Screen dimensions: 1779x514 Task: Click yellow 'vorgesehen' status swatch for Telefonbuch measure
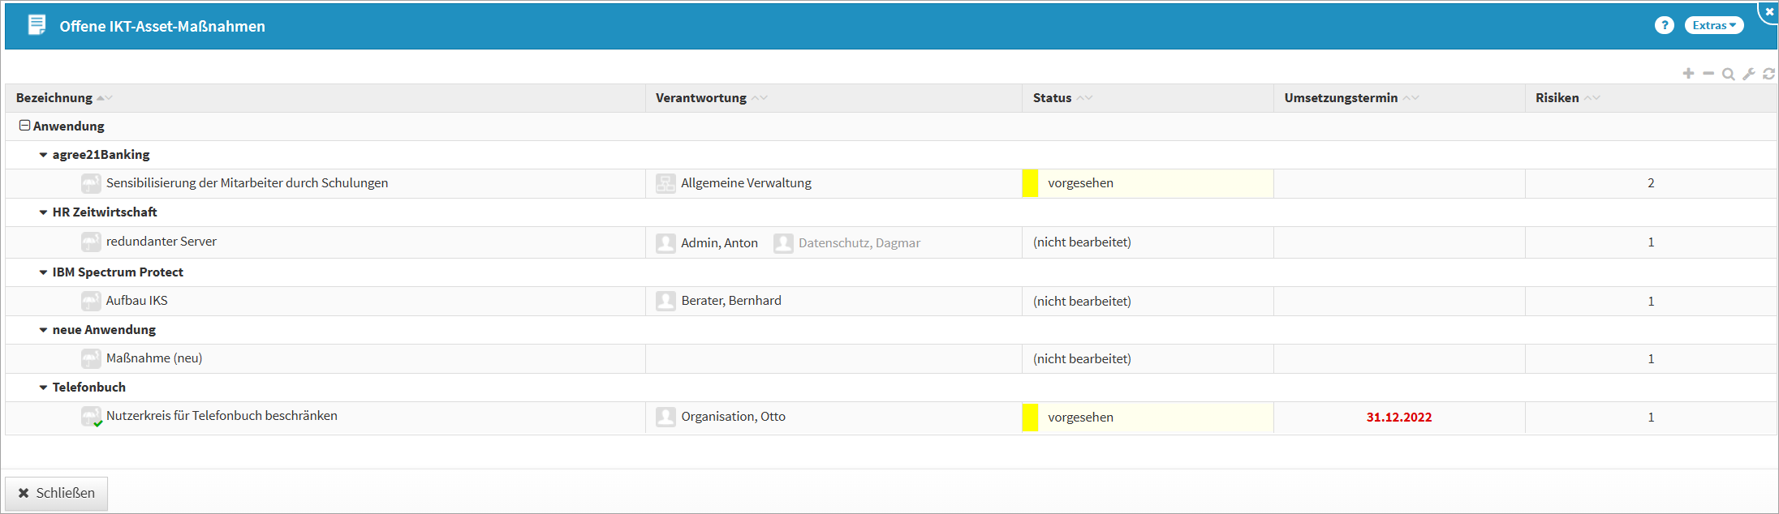1030,417
